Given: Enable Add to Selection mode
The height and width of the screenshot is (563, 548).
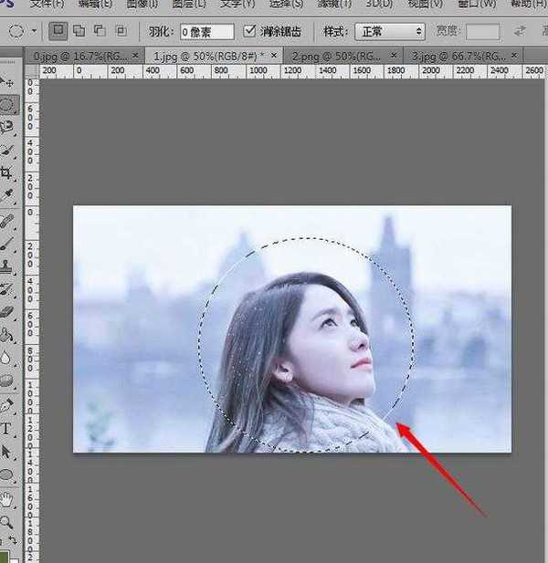Looking at the screenshot, I should click(x=79, y=31).
